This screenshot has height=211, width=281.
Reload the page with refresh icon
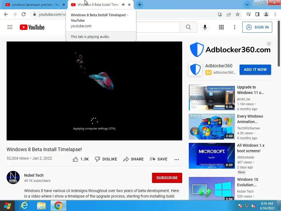coord(24,14)
